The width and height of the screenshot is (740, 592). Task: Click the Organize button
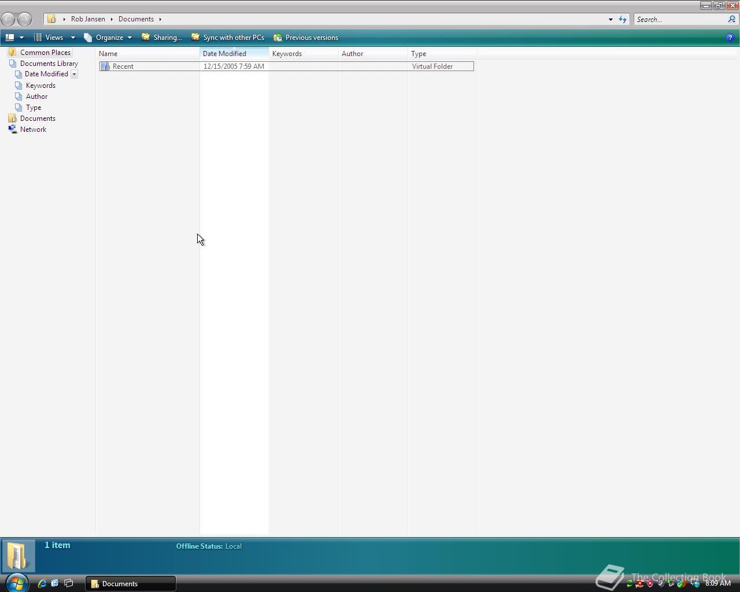pyautogui.click(x=104, y=38)
